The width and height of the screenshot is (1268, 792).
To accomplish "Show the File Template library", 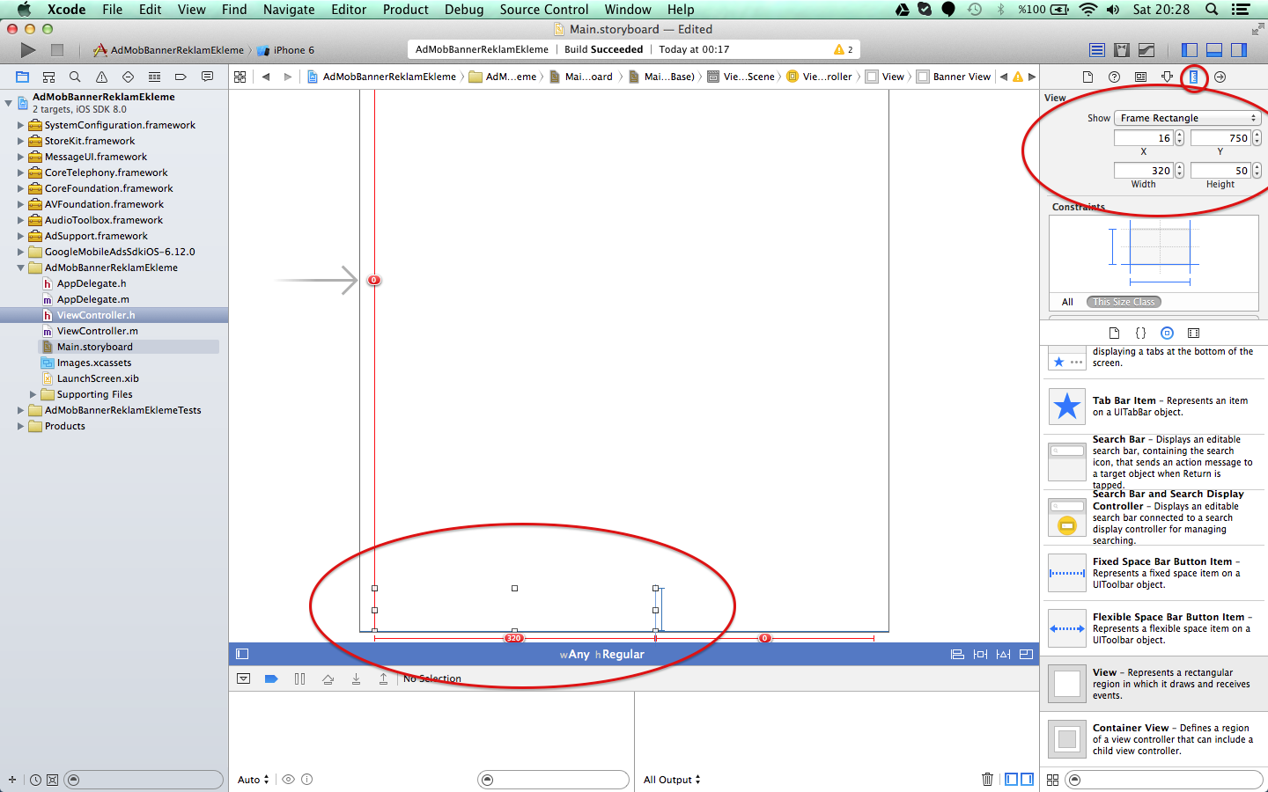I will click(1114, 333).
